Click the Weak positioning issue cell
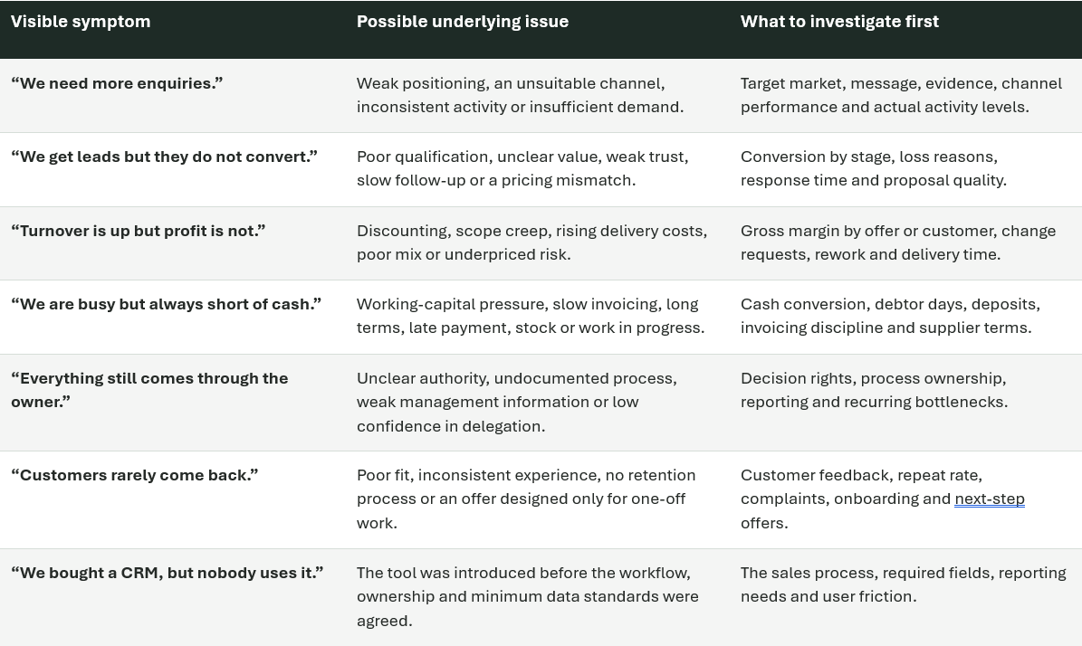The height and width of the screenshot is (646, 1082). click(520, 95)
